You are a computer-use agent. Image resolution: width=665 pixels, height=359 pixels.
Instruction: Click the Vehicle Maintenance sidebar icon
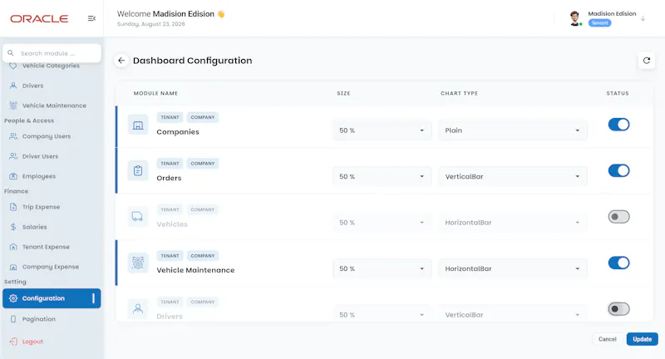[x=13, y=105]
